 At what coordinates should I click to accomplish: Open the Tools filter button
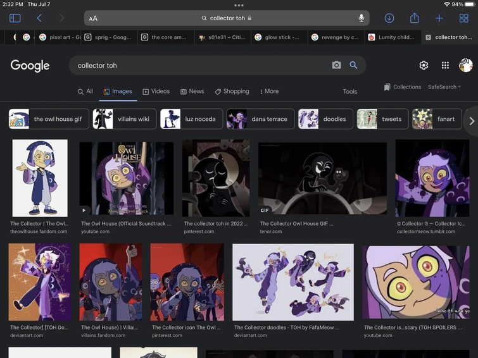click(x=349, y=92)
